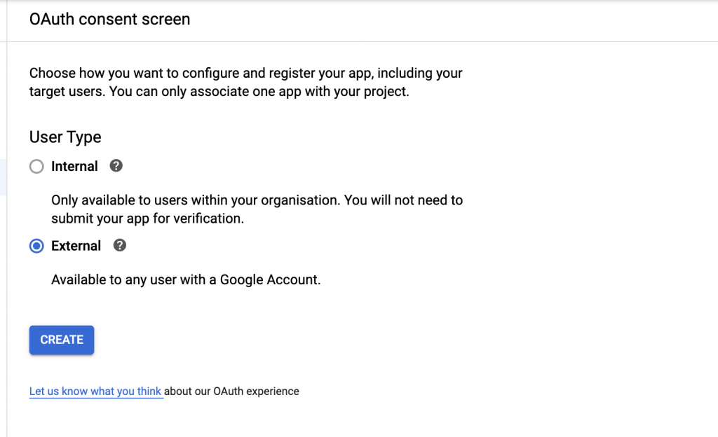Click the 'Choose how you want to configure' paragraph
Screen dimensions: 718x437
pyautogui.click(x=246, y=82)
